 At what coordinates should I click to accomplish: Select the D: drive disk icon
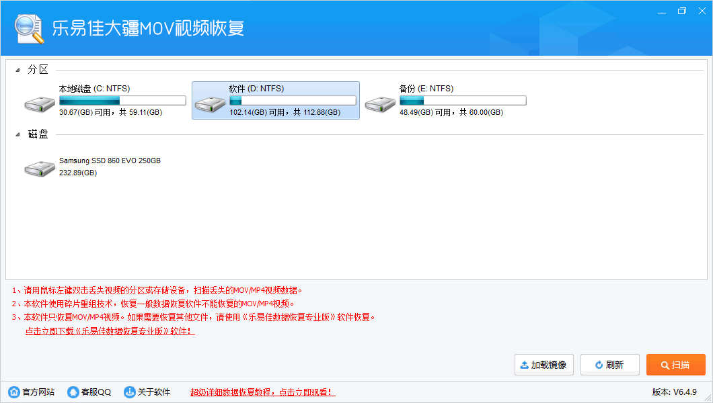[x=210, y=104]
